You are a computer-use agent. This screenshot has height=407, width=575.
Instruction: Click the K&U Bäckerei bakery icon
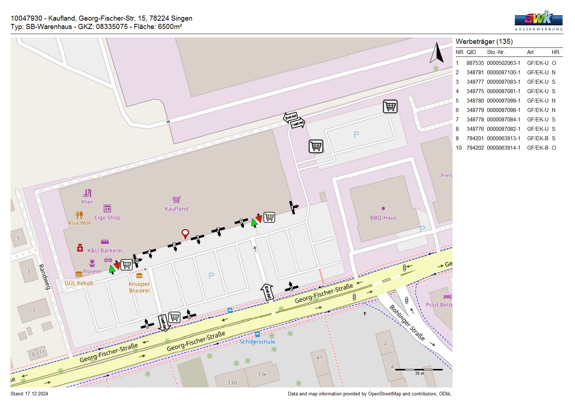click(105, 242)
